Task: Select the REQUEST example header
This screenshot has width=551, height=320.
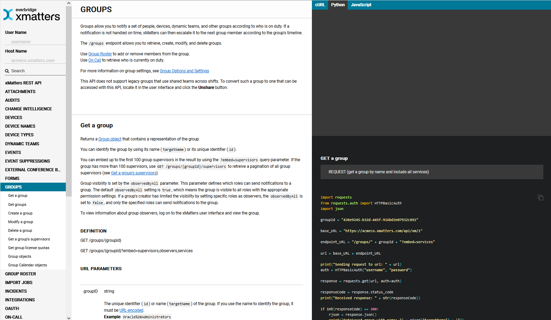Action: coord(432,172)
